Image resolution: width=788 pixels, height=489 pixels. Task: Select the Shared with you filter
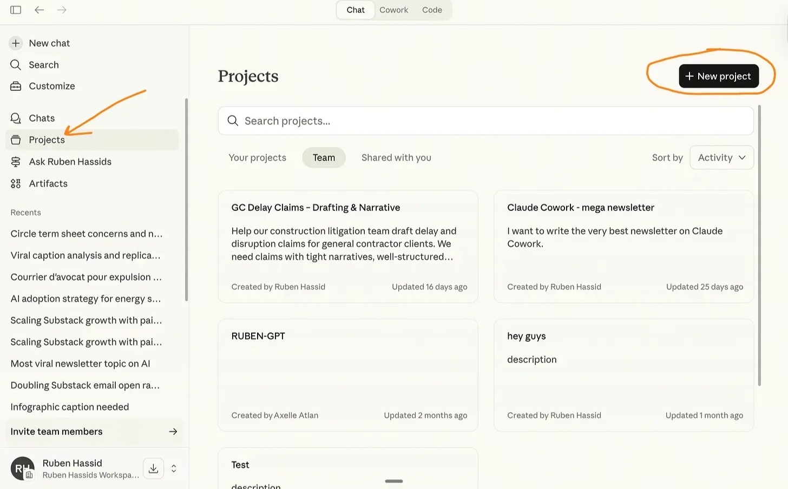(396, 157)
